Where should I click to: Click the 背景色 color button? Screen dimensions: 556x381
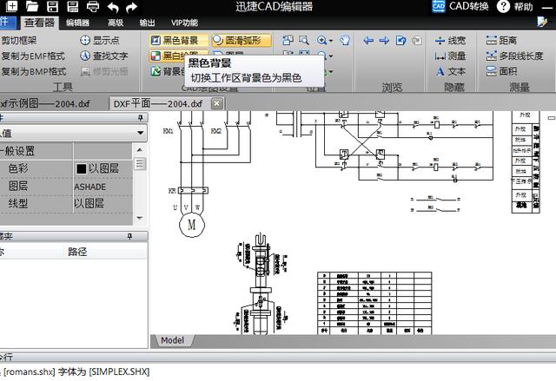168,71
